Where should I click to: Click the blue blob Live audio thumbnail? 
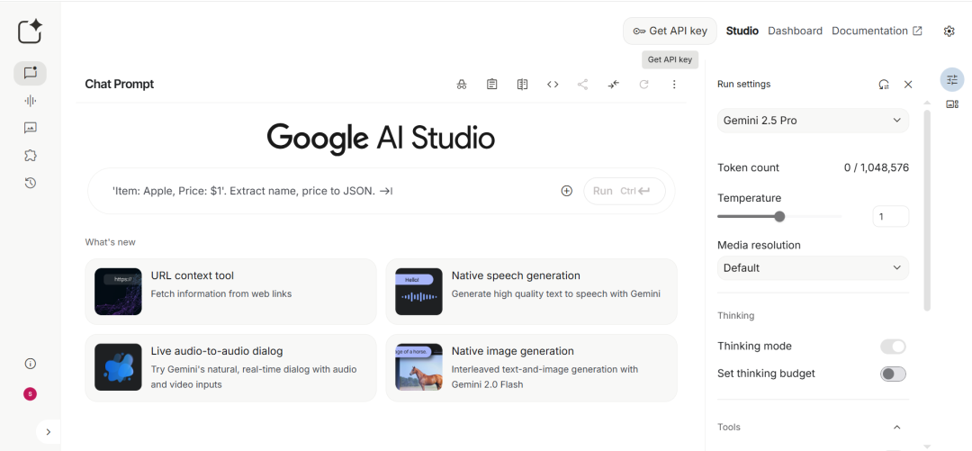pos(118,367)
